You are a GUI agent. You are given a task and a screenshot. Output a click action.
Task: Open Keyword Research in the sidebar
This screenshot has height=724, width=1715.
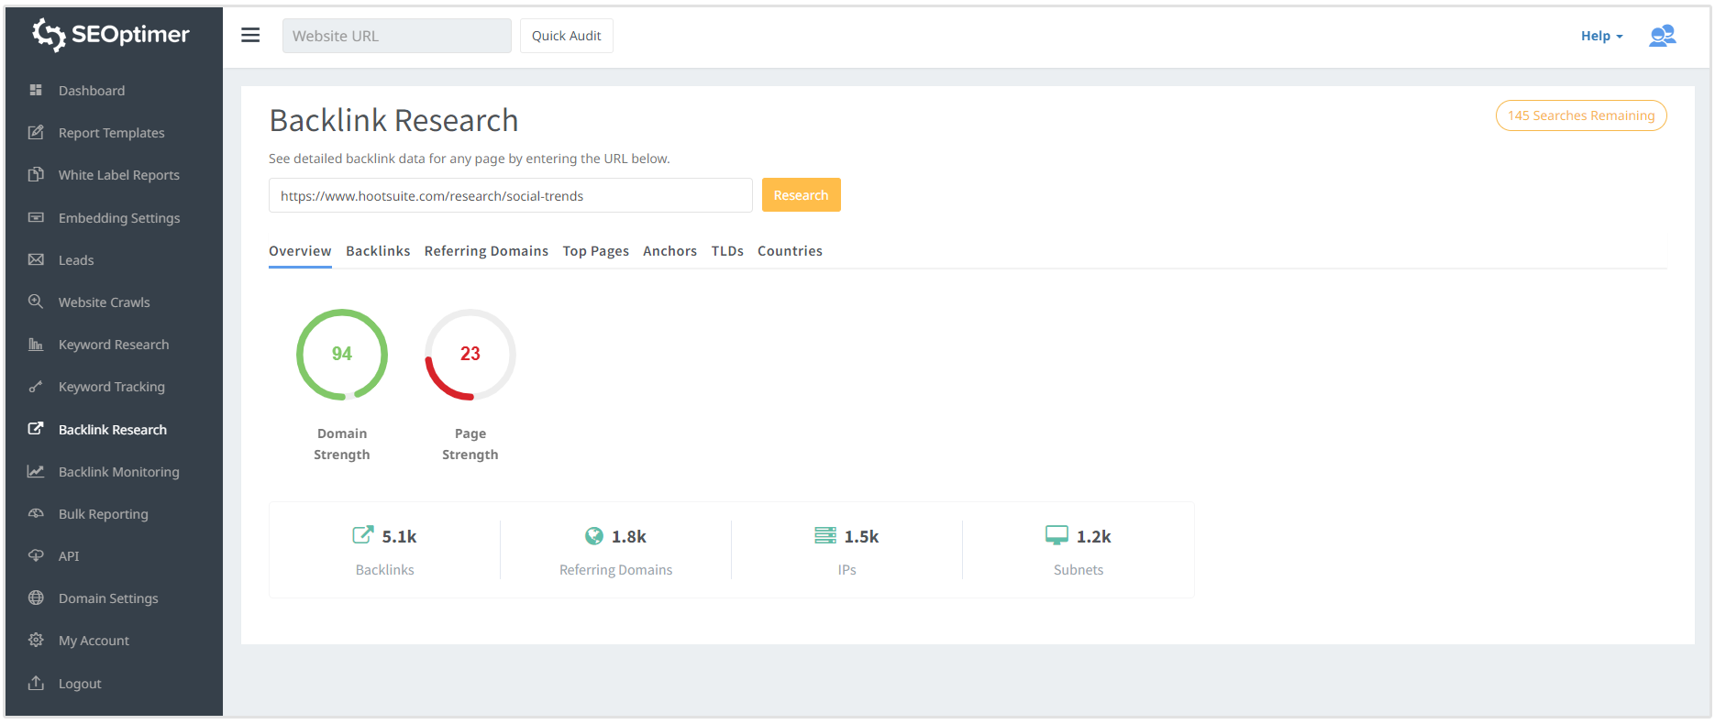114,345
